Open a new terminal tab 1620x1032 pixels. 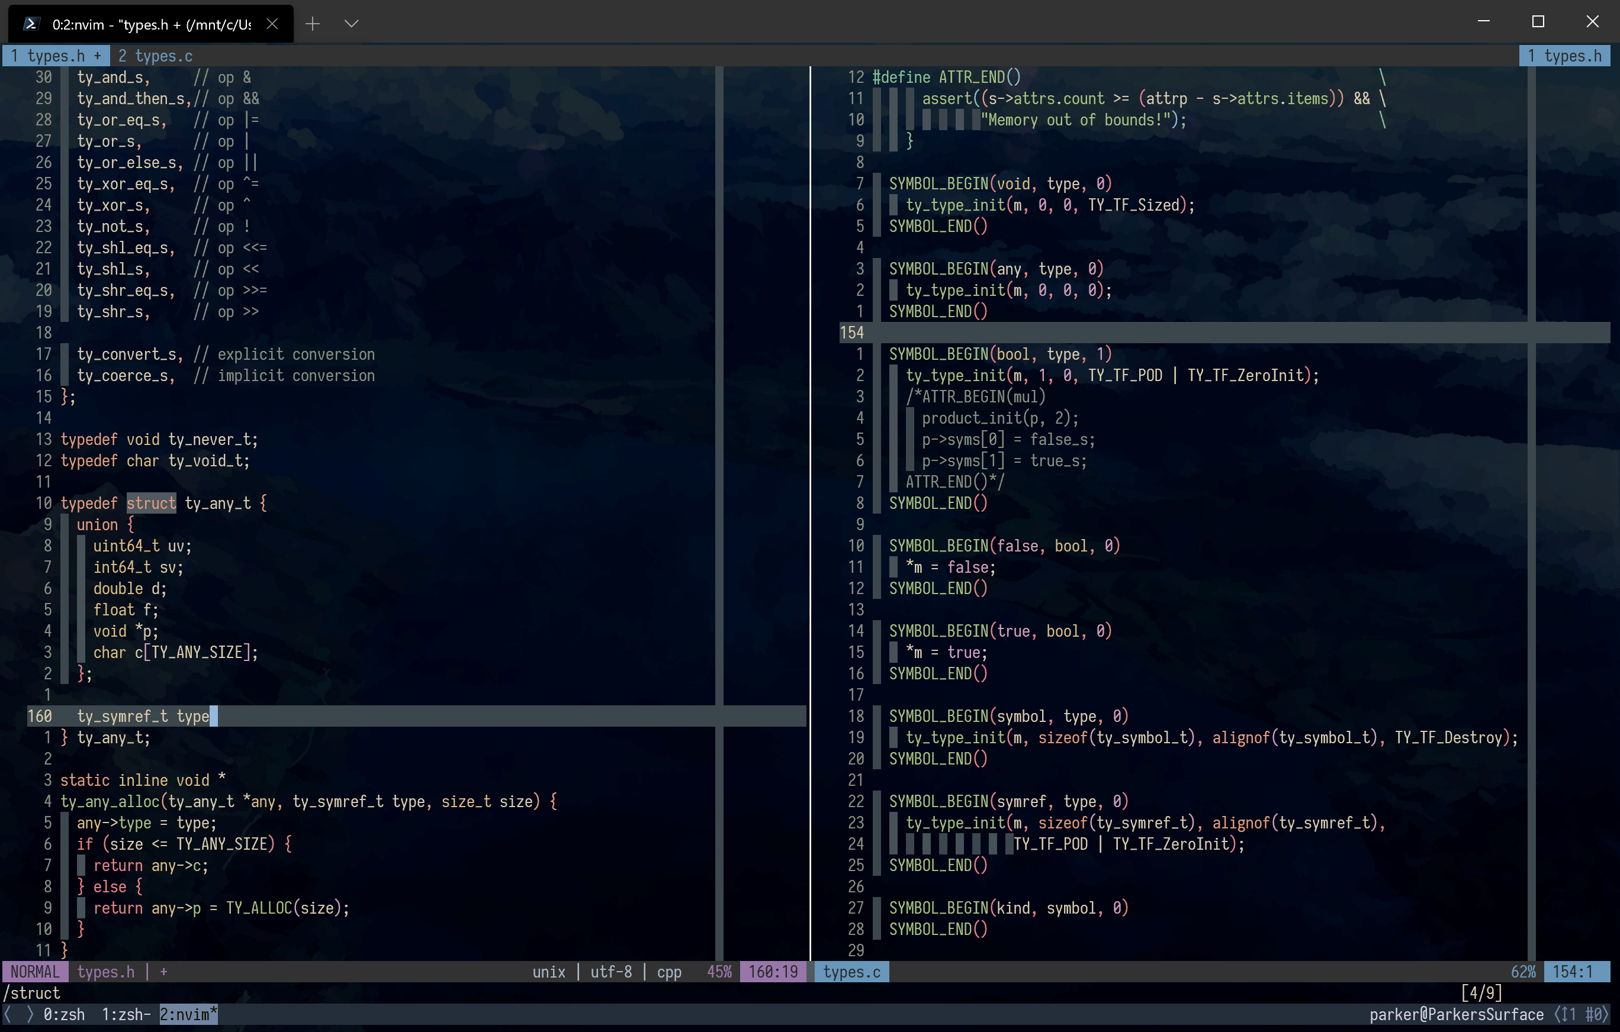pyautogui.click(x=312, y=24)
